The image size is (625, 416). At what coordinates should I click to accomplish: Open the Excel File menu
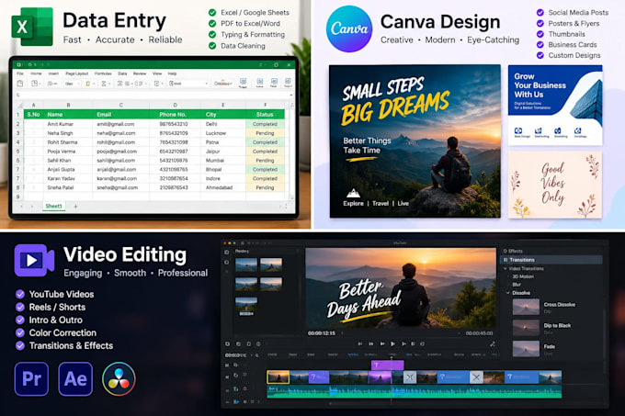point(20,73)
